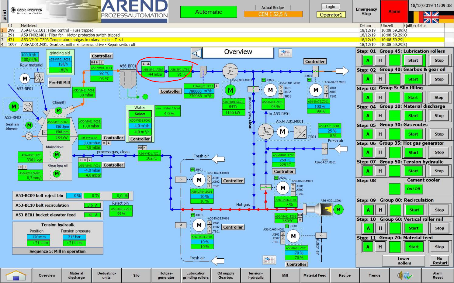
Task: Click the Gearbox oil green motor M
Action: (57, 174)
